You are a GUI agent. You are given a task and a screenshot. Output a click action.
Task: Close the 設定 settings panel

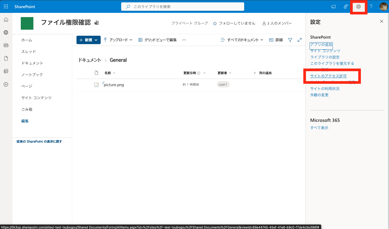382,21
